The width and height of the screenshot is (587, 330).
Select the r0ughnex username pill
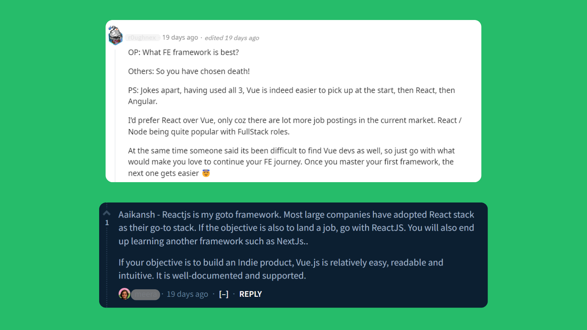pos(142,37)
